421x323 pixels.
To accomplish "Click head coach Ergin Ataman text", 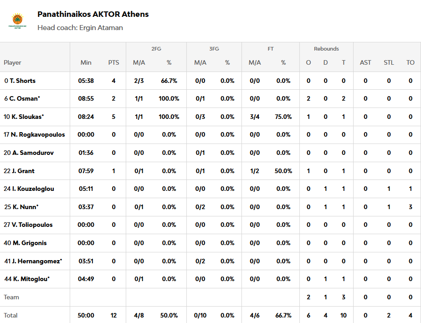I will [80, 27].
